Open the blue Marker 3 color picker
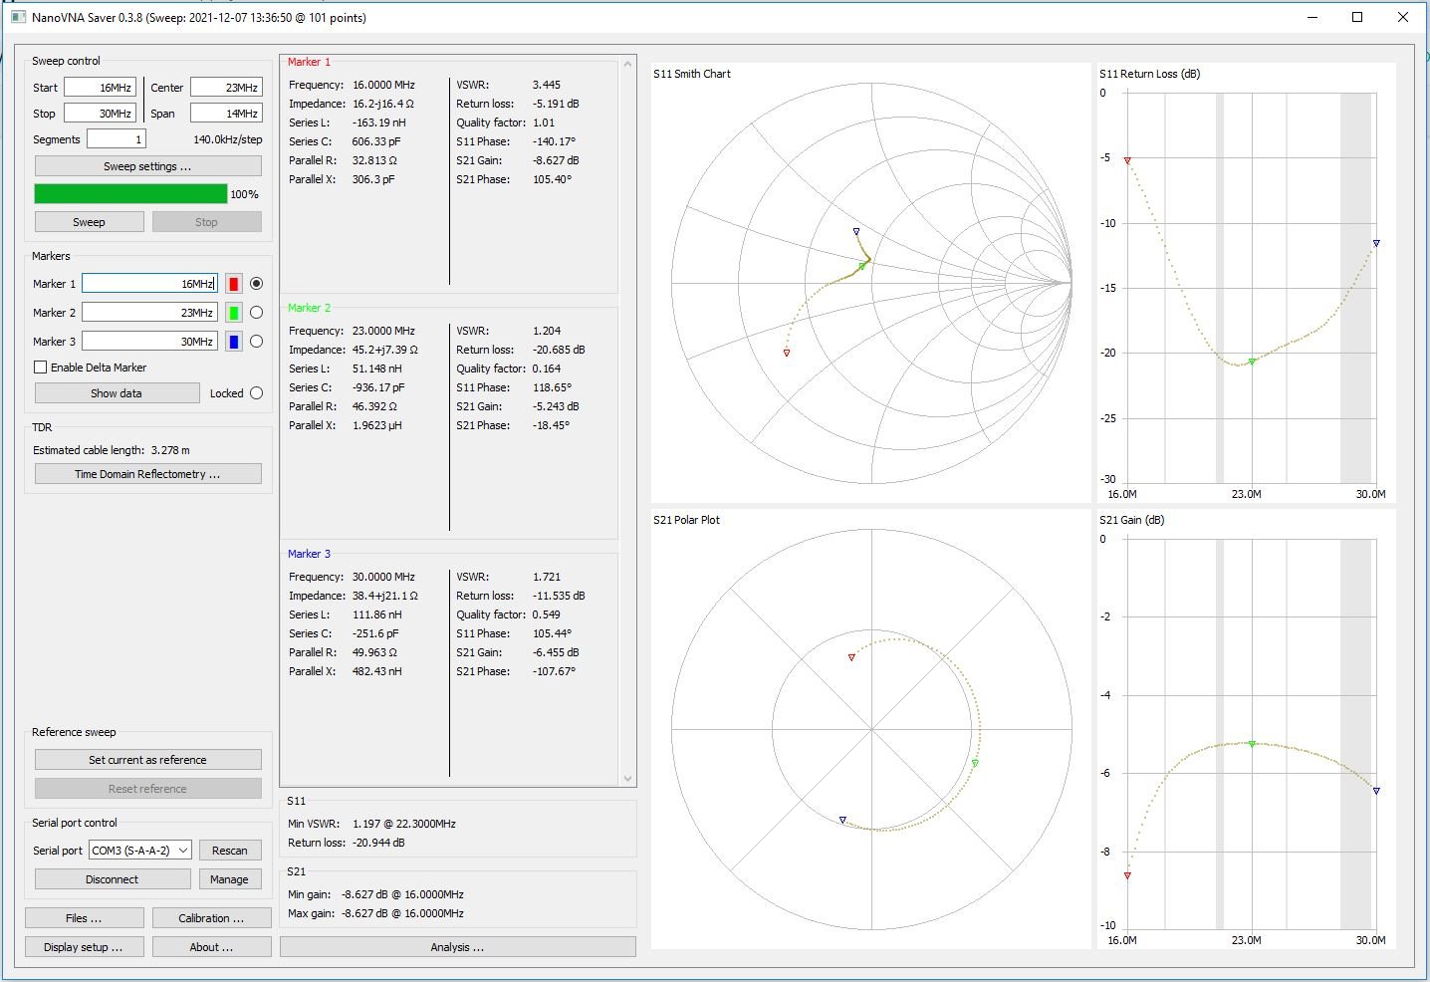 234,342
